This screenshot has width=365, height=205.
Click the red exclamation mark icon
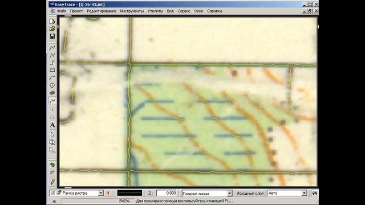(x=108, y=193)
